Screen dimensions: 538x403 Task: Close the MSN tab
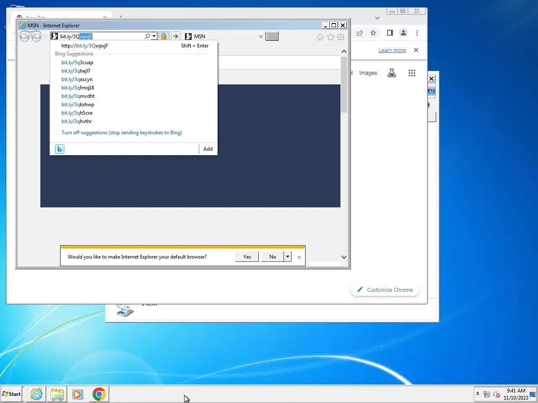[x=261, y=37]
